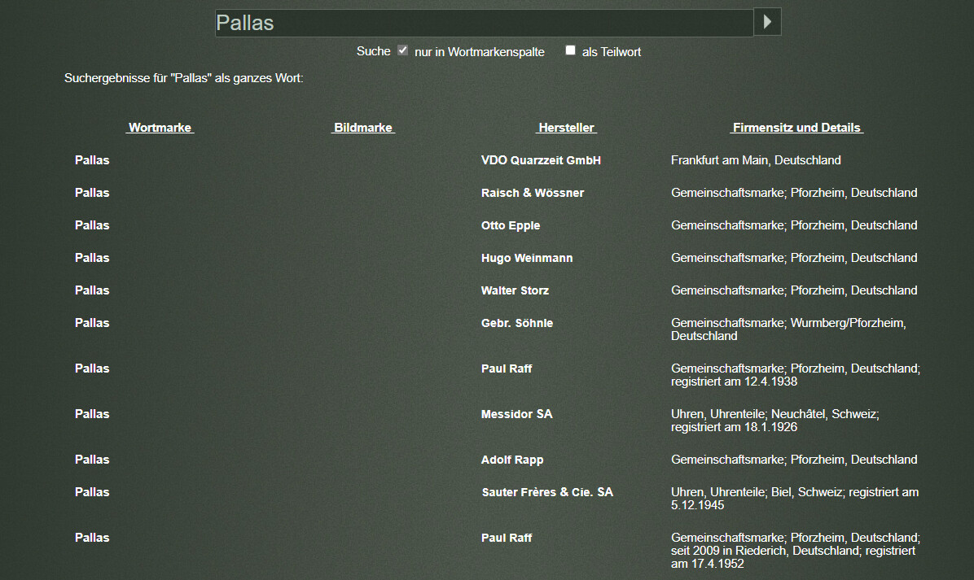Click 'Frankfurt am Main, Deutschland' details text

point(756,160)
